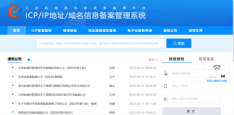Viewport: 234px width, 115px height.
Task: Select the 短信核验 tab in right panel
Action: point(177,59)
